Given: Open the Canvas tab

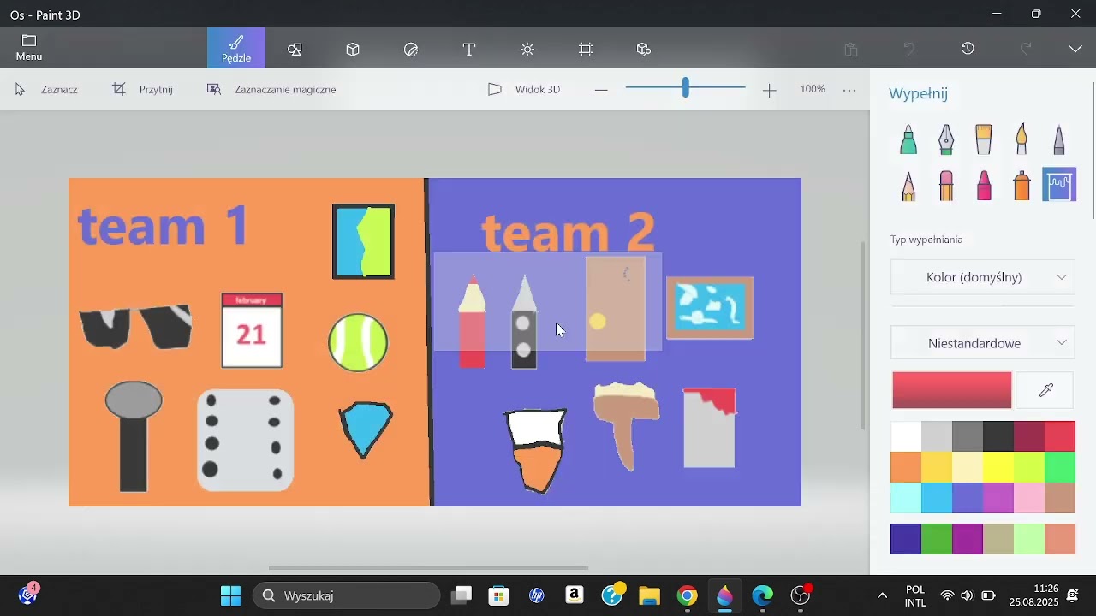Looking at the screenshot, I should click(586, 50).
